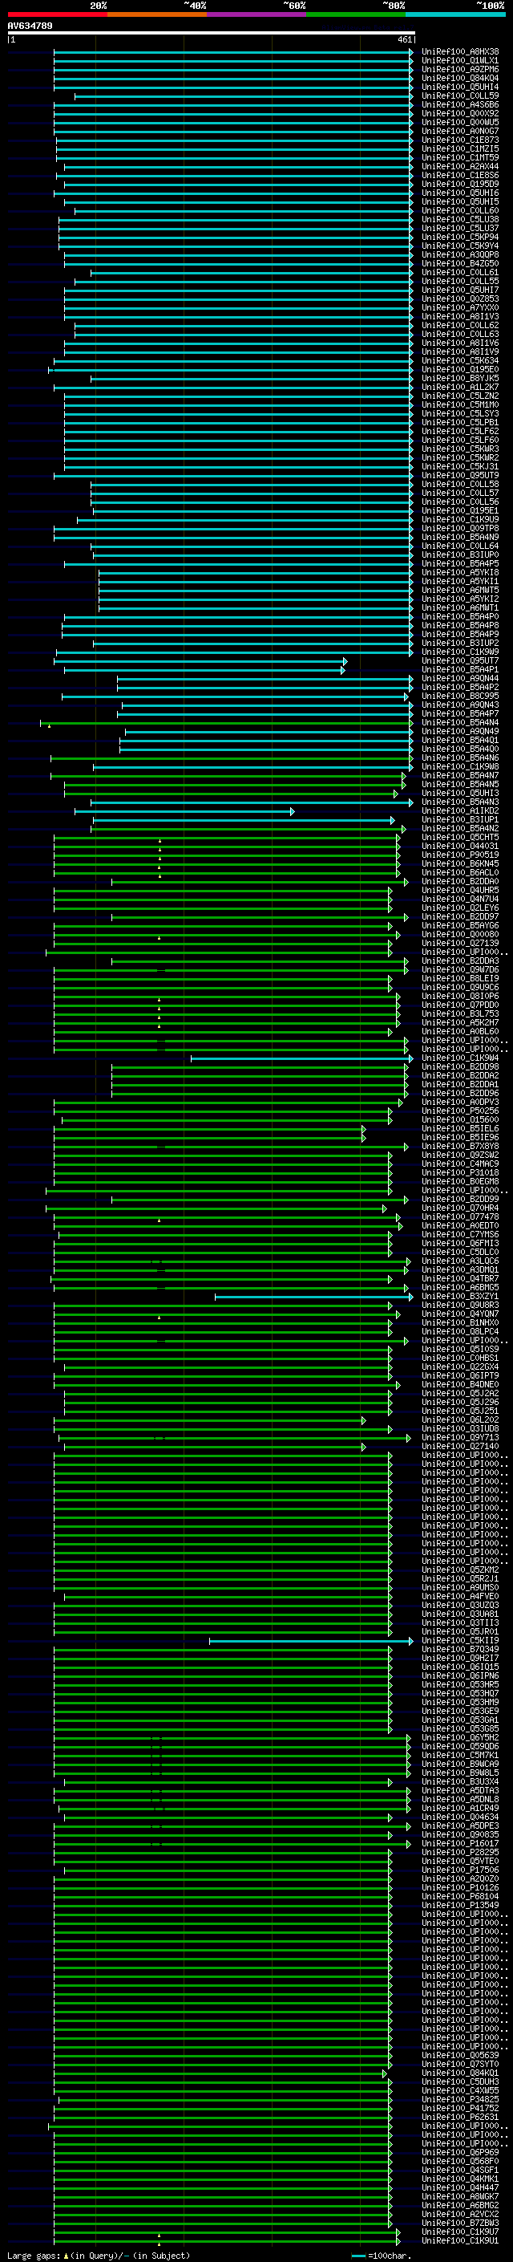Image resolution: width=513 pixels, height=2262 pixels.
Task: Click the UniRef100_B3IUP1 hit label
Action: point(460,819)
